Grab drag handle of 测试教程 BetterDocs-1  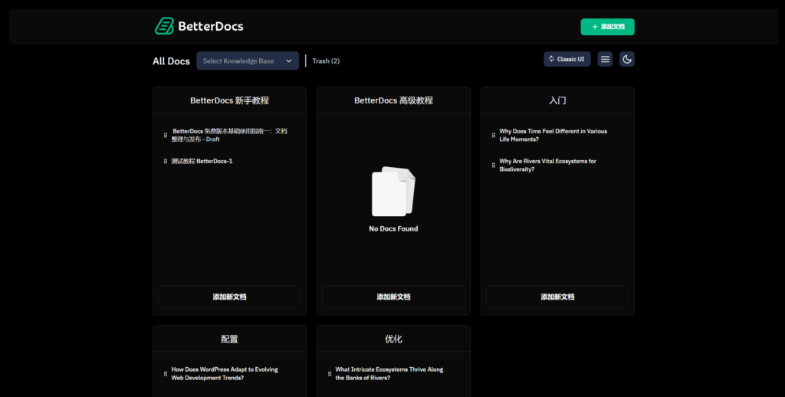click(166, 161)
